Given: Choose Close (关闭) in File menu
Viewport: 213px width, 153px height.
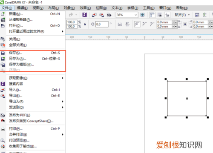Looking at the screenshot, I should [x=32, y=39].
